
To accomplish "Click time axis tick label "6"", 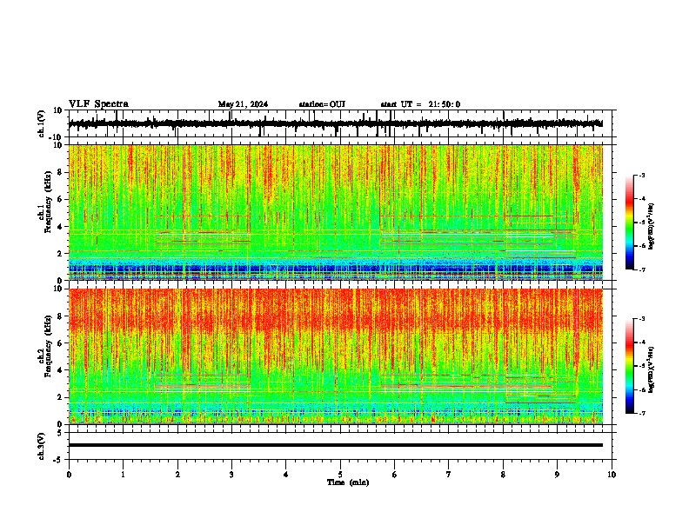I will click(395, 475).
